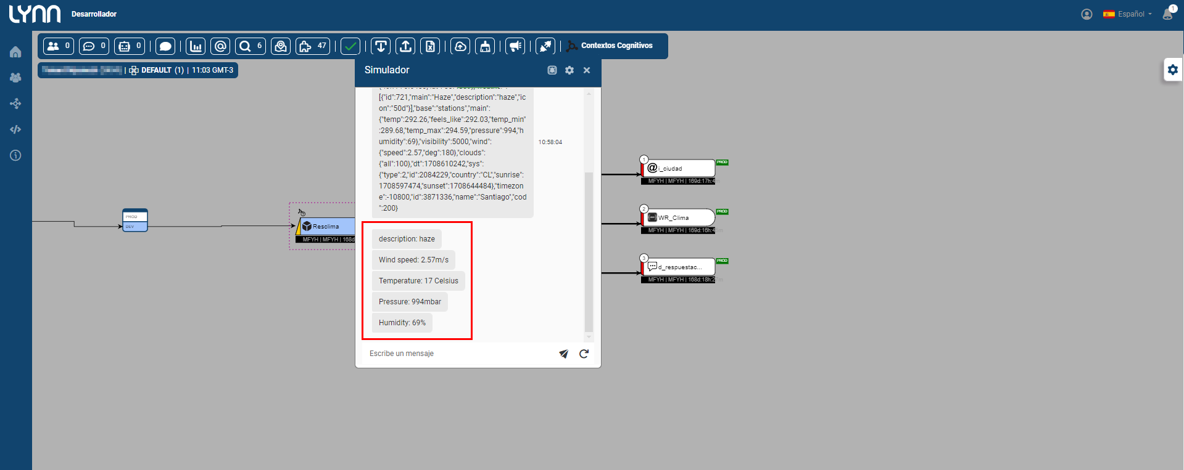
Task: Open the code section in the sidebar
Action: pyautogui.click(x=15, y=129)
